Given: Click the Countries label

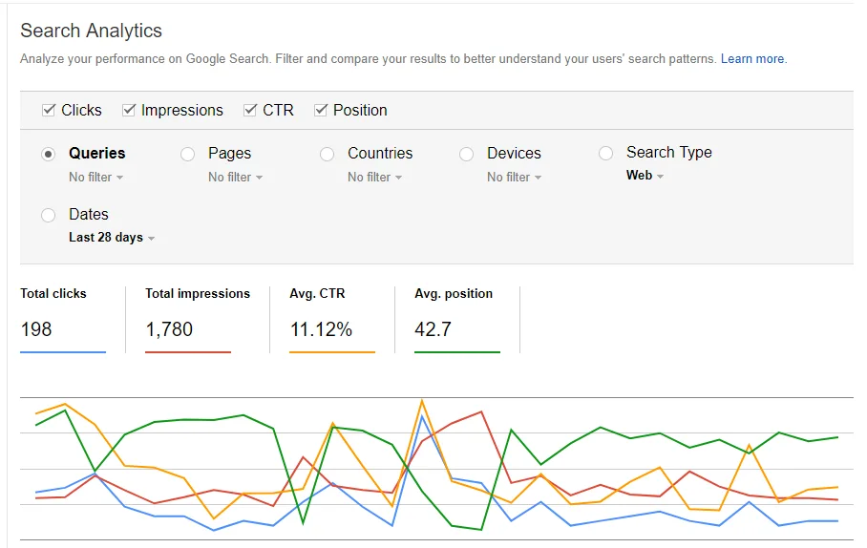Looking at the screenshot, I should point(380,153).
